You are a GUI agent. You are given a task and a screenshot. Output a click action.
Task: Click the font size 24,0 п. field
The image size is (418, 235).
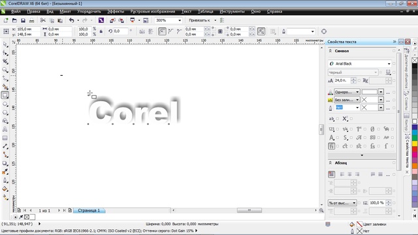pos(342,80)
